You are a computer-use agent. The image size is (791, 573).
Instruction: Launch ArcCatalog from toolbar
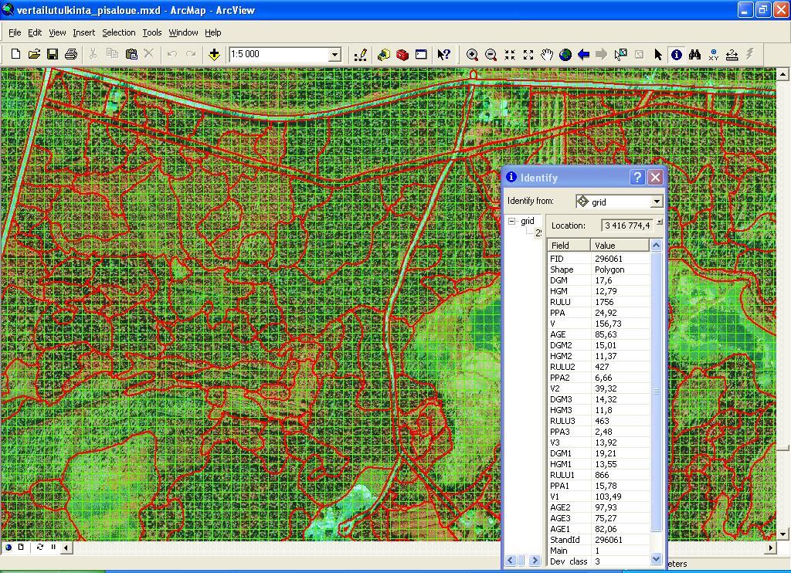point(383,55)
